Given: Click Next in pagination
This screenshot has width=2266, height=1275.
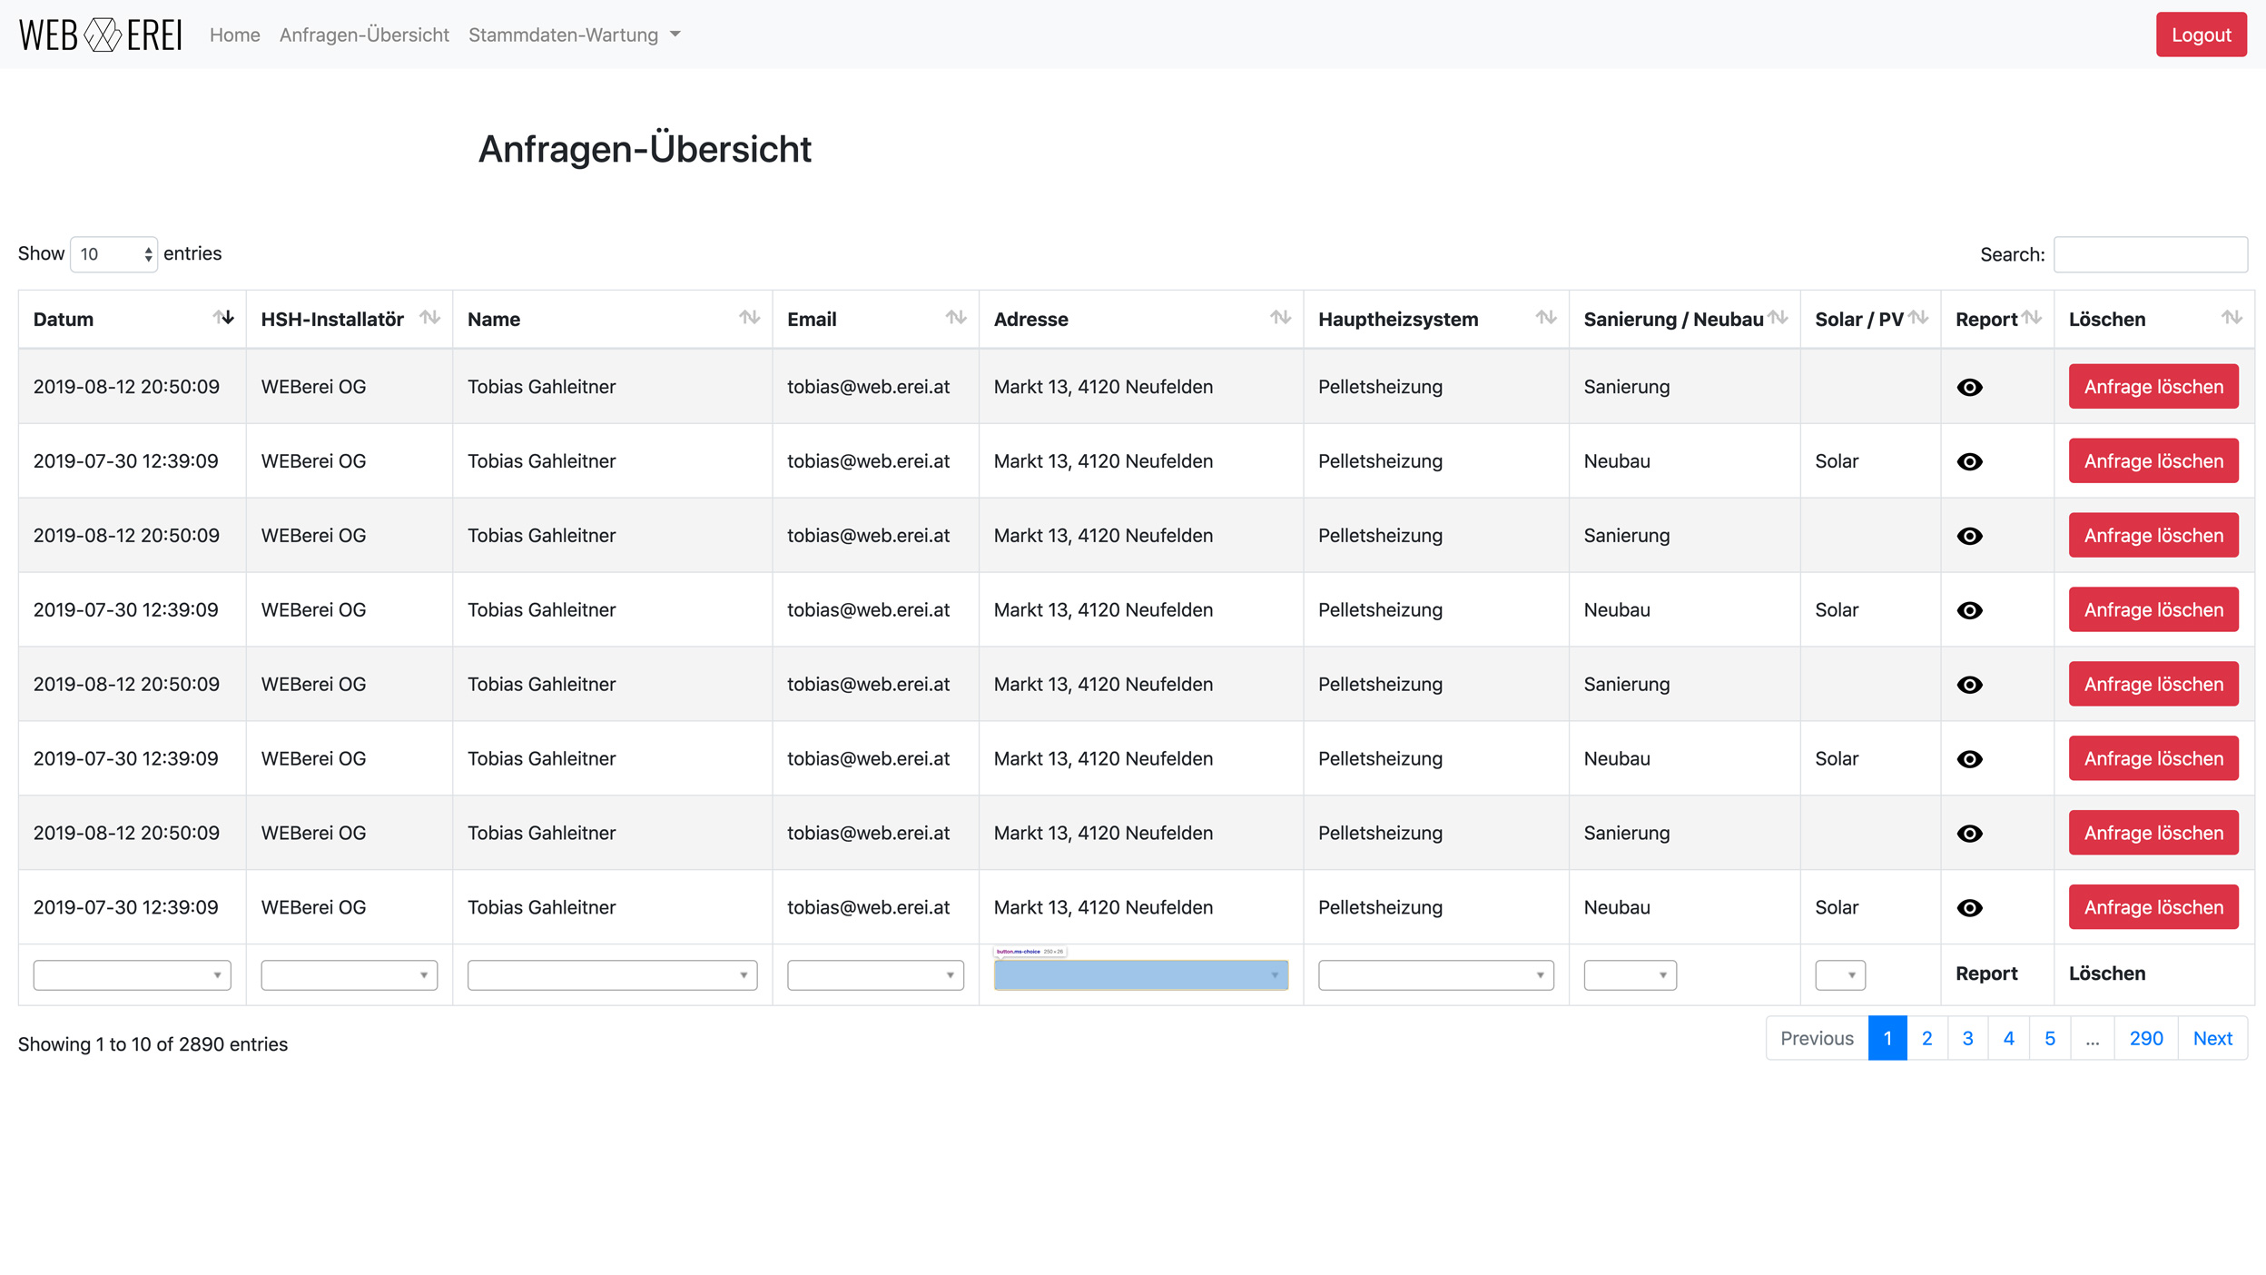Looking at the screenshot, I should tap(2212, 1038).
